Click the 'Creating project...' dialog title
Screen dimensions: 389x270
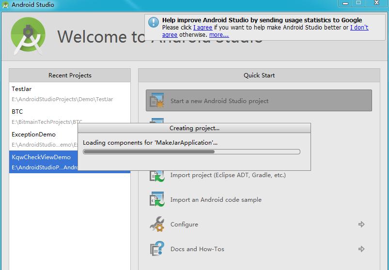(194, 128)
